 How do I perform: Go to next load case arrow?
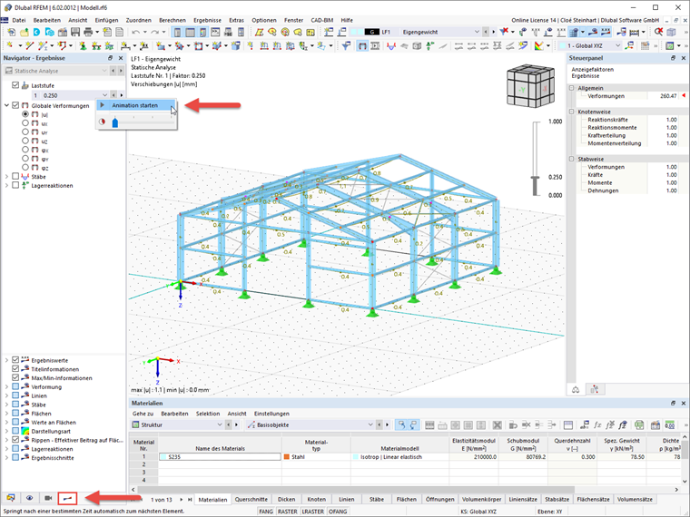click(493, 32)
